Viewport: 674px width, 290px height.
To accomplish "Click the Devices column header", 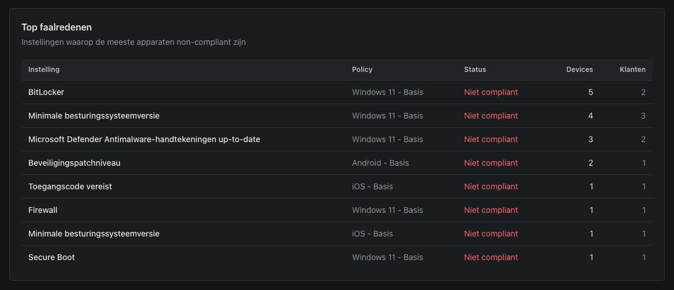I will 579,70.
